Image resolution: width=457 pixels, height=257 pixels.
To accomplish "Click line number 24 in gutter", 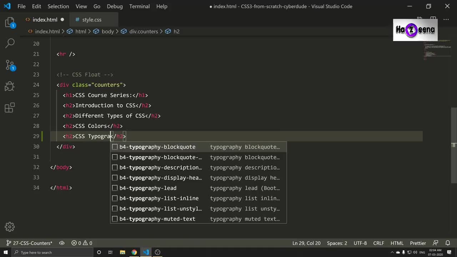I will coord(36,85).
